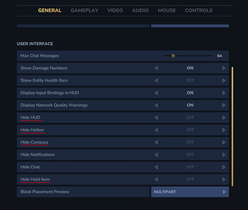Click the Max Chat Messages slider handle
Screen dimensions: 248x210
point(173,56)
